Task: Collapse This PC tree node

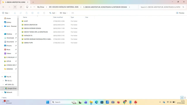Action: pos(2,77)
